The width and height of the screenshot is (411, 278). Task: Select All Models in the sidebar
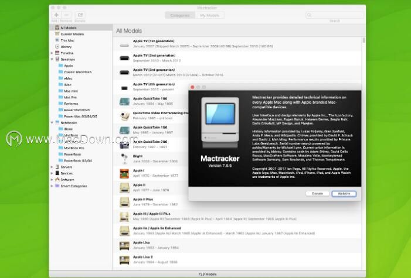tap(68, 28)
